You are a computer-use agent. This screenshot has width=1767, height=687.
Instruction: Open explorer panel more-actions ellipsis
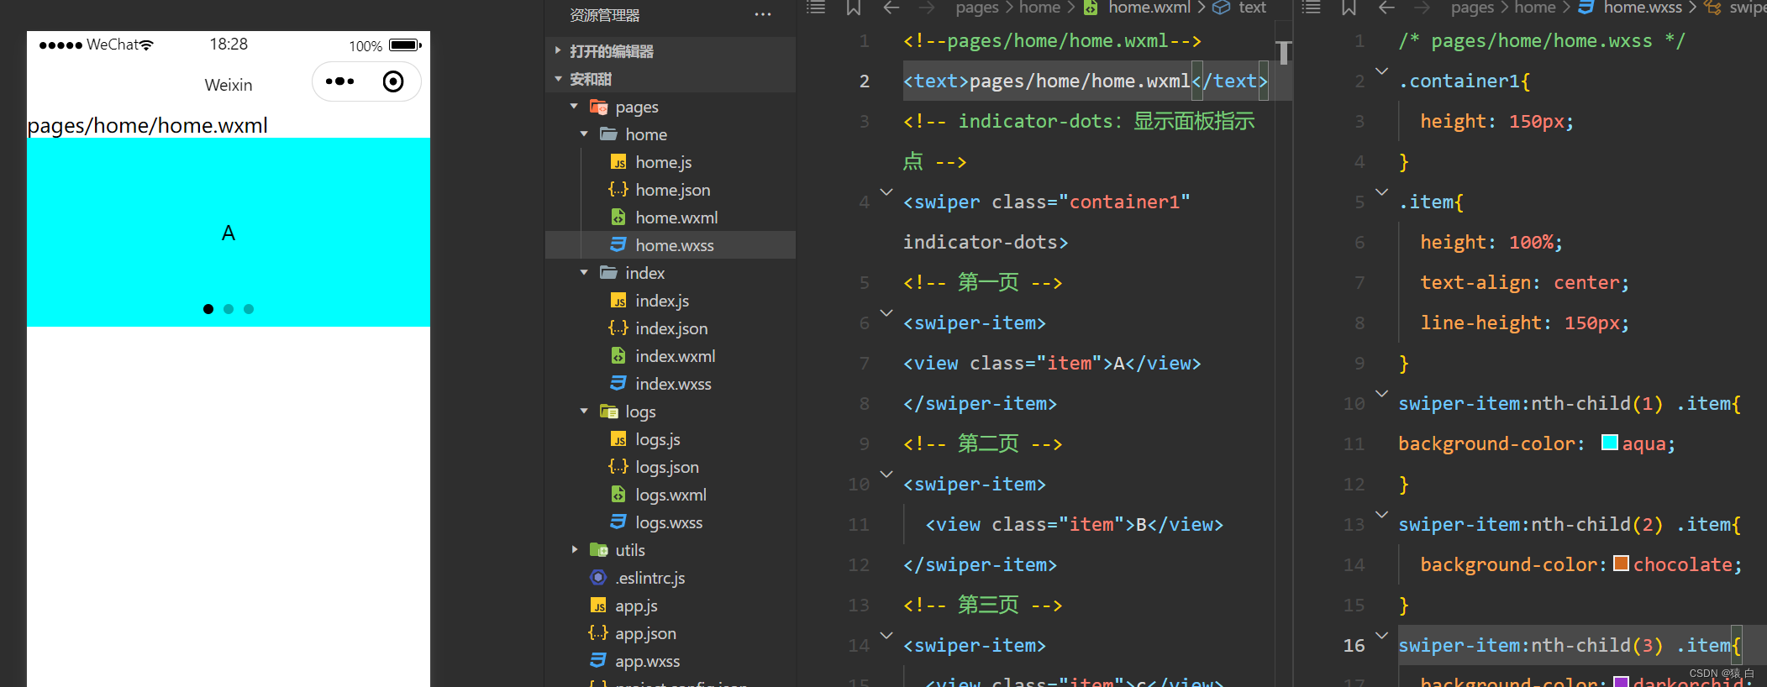pyautogui.click(x=763, y=14)
